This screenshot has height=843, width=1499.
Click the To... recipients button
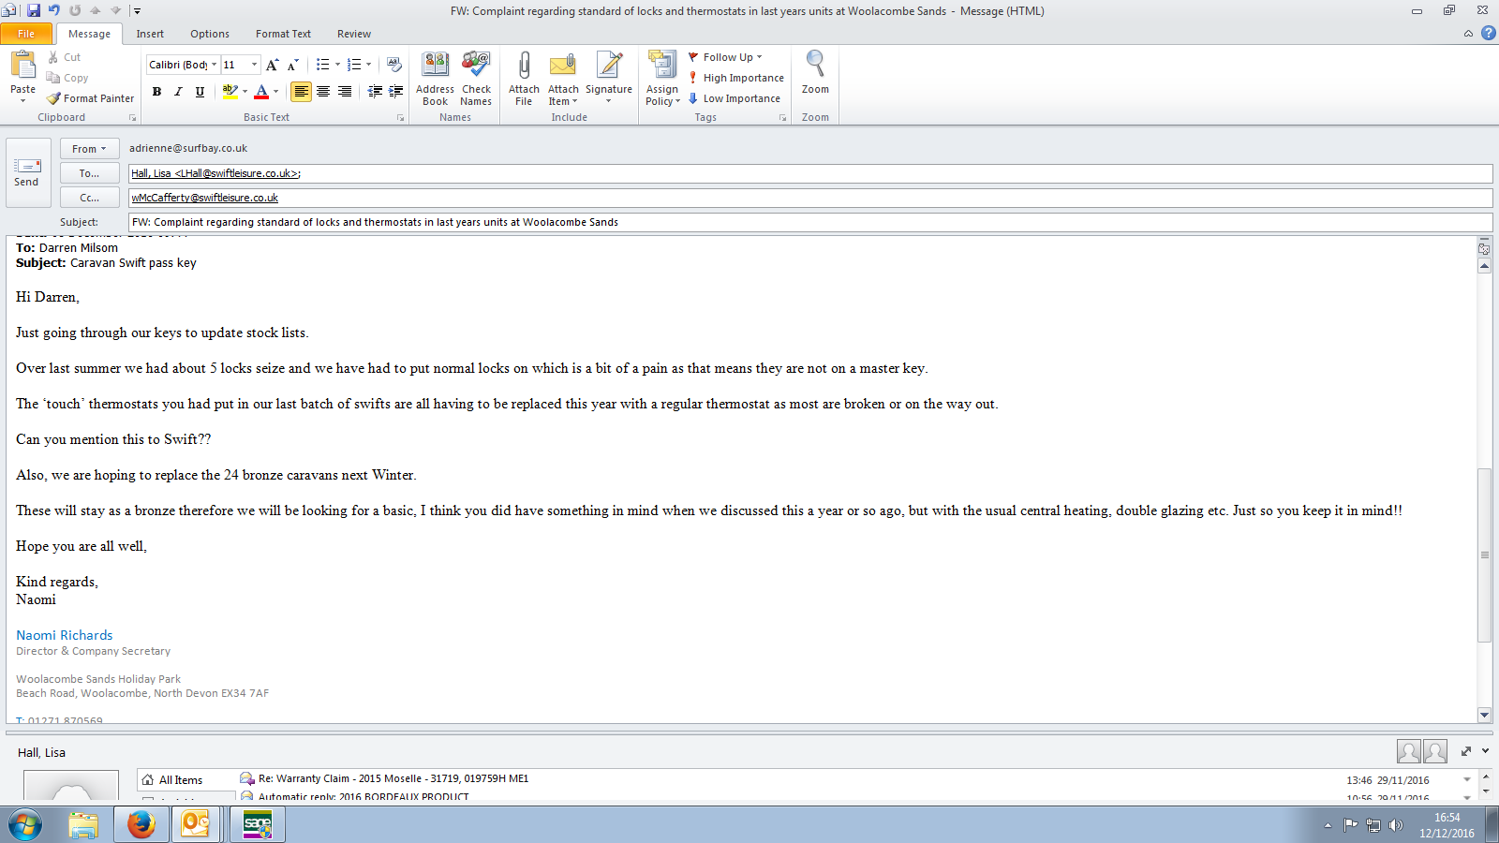(x=90, y=173)
